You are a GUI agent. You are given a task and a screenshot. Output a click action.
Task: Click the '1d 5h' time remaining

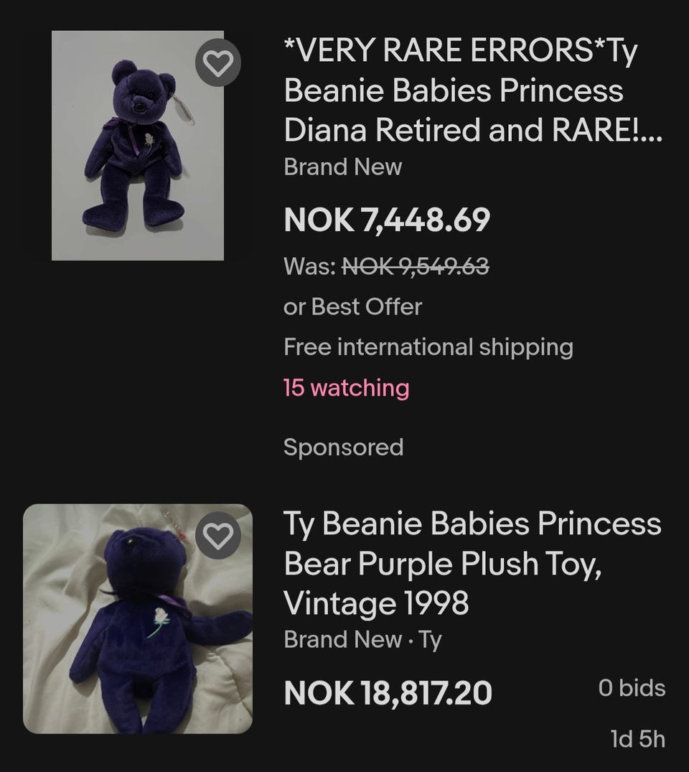click(638, 739)
